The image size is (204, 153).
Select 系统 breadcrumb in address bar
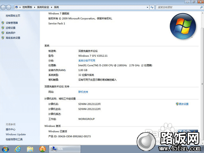(x=56, y=7)
